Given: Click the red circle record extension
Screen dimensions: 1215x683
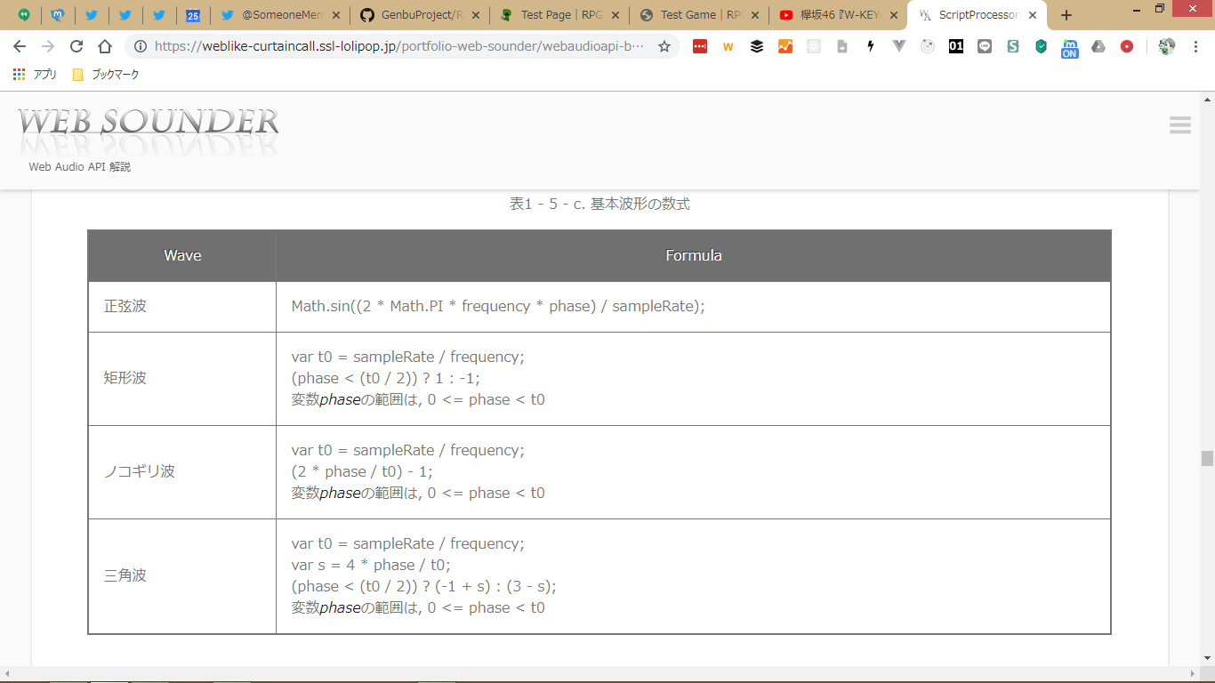Looking at the screenshot, I should (1127, 46).
